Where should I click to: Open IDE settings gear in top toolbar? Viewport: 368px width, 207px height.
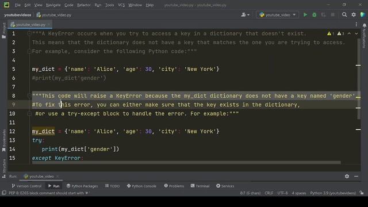click(x=354, y=15)
